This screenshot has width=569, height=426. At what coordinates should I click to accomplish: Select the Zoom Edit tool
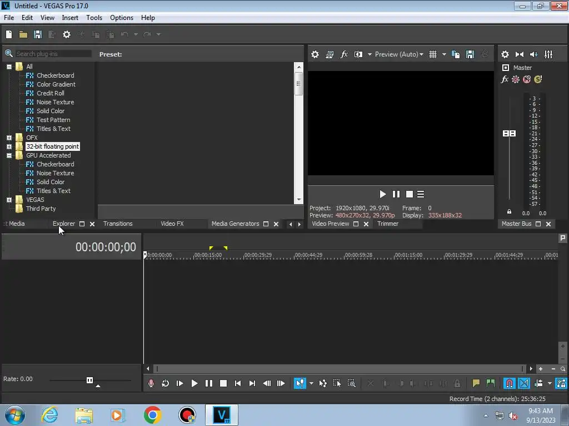(x=351, y=383)
